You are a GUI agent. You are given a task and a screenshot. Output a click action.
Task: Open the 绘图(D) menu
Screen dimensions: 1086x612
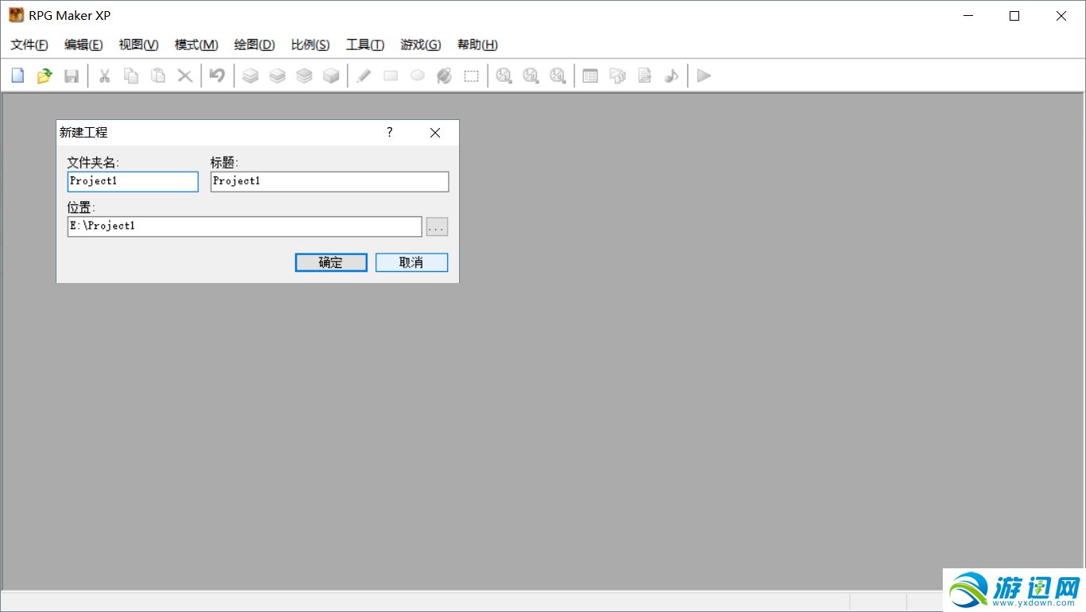pos(255,45)
